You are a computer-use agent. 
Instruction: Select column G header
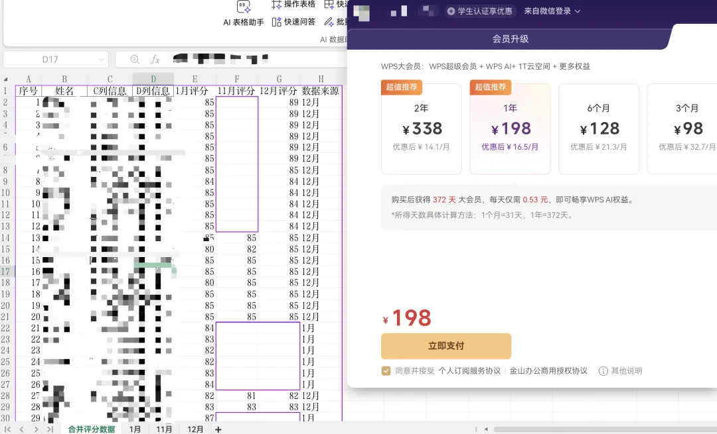tap(279, 79)
